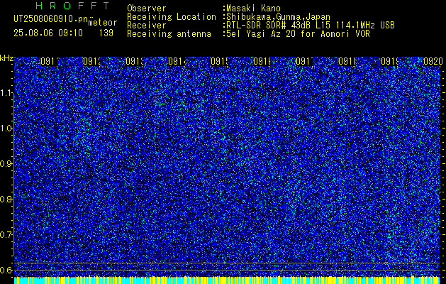
Task: Click the Shibukawa,Gunma,Japan text
Action: (x=278, y=17)
